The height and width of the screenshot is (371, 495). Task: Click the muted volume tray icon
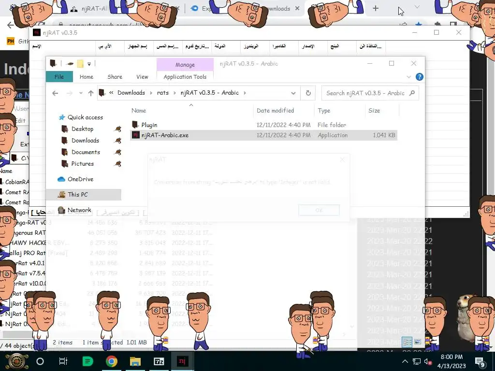tap(428, 361)
